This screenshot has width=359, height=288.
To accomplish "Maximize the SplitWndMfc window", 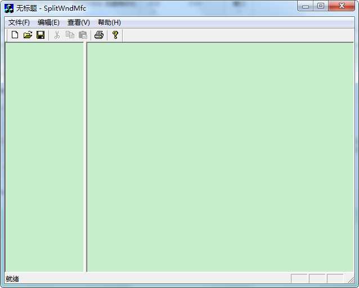I will pos(321,6).
